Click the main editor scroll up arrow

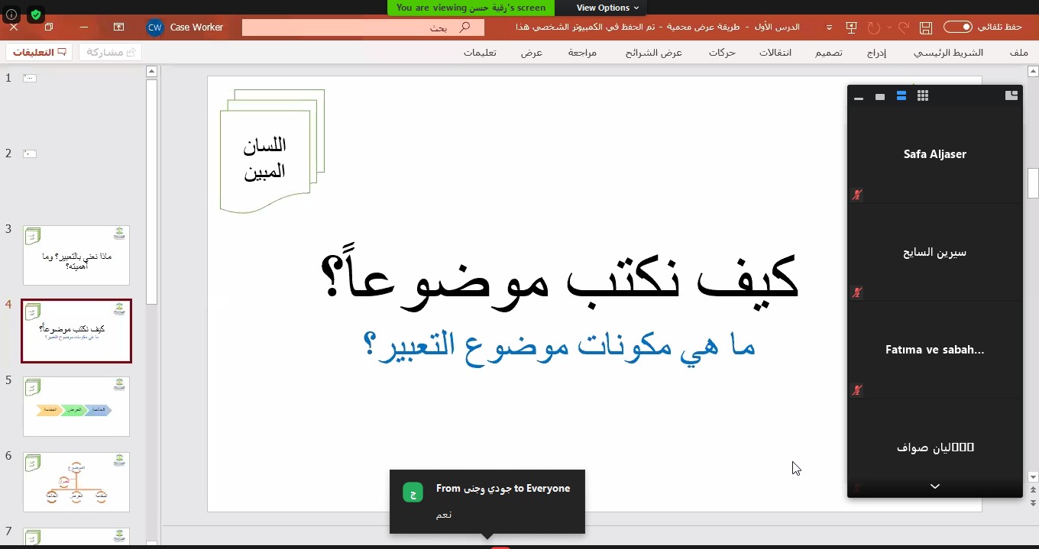point(1033,72)
